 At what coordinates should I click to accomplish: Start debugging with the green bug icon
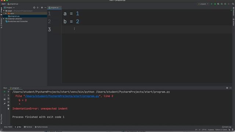click(x=215, y=4)
